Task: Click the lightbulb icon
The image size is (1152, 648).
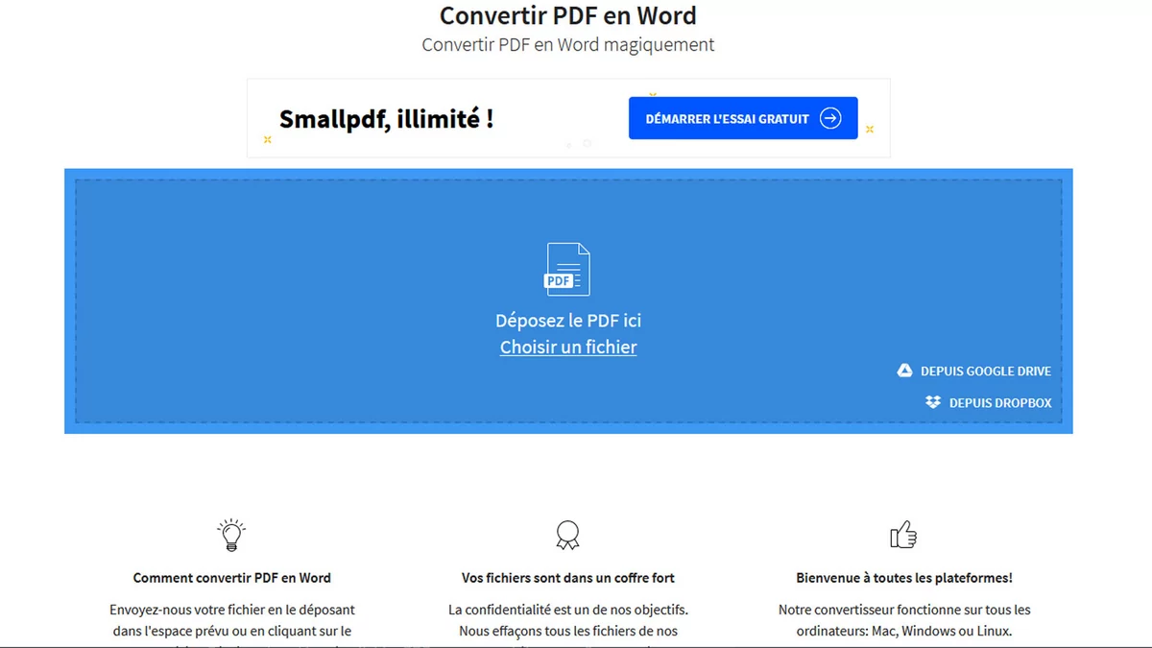Action: point(231,535)
